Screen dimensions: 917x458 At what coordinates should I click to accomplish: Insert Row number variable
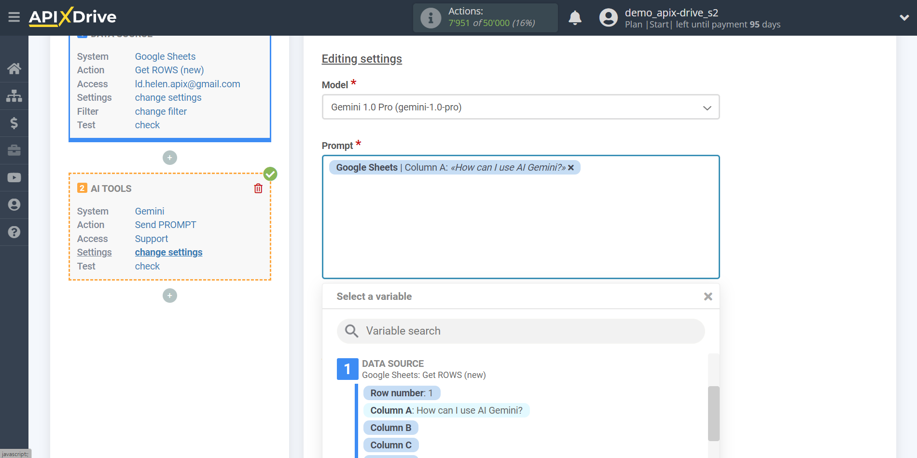point(402,393)
